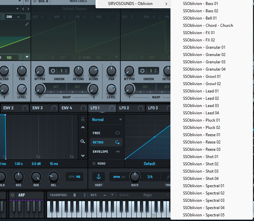Image resolution: width=254 pixels, height=221 pixels.
Task: Switch to the LFO 1 tab
Action: coord(102,108)
